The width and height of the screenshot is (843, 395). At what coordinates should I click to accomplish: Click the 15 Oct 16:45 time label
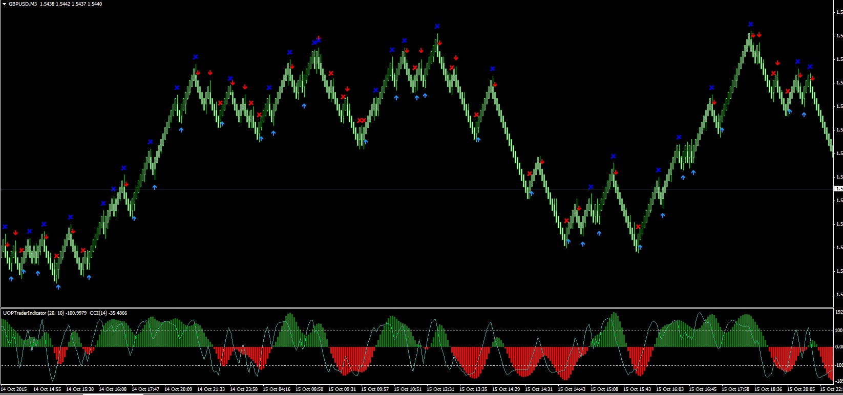703,389
